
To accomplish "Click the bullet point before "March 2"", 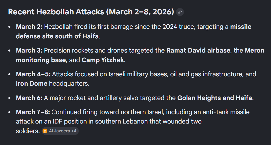I will coord(9,27).
